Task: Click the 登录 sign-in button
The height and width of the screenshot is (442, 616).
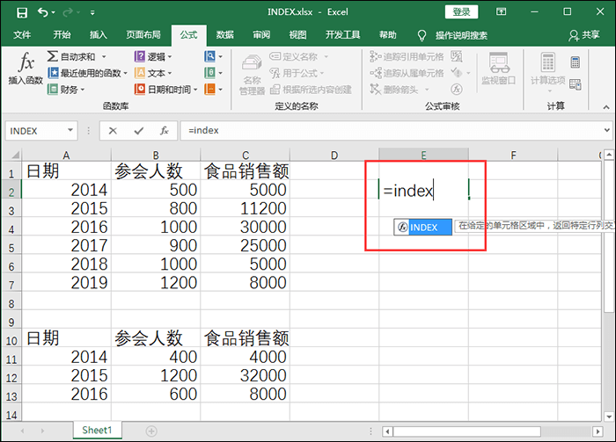Action: tap(461, 11)
